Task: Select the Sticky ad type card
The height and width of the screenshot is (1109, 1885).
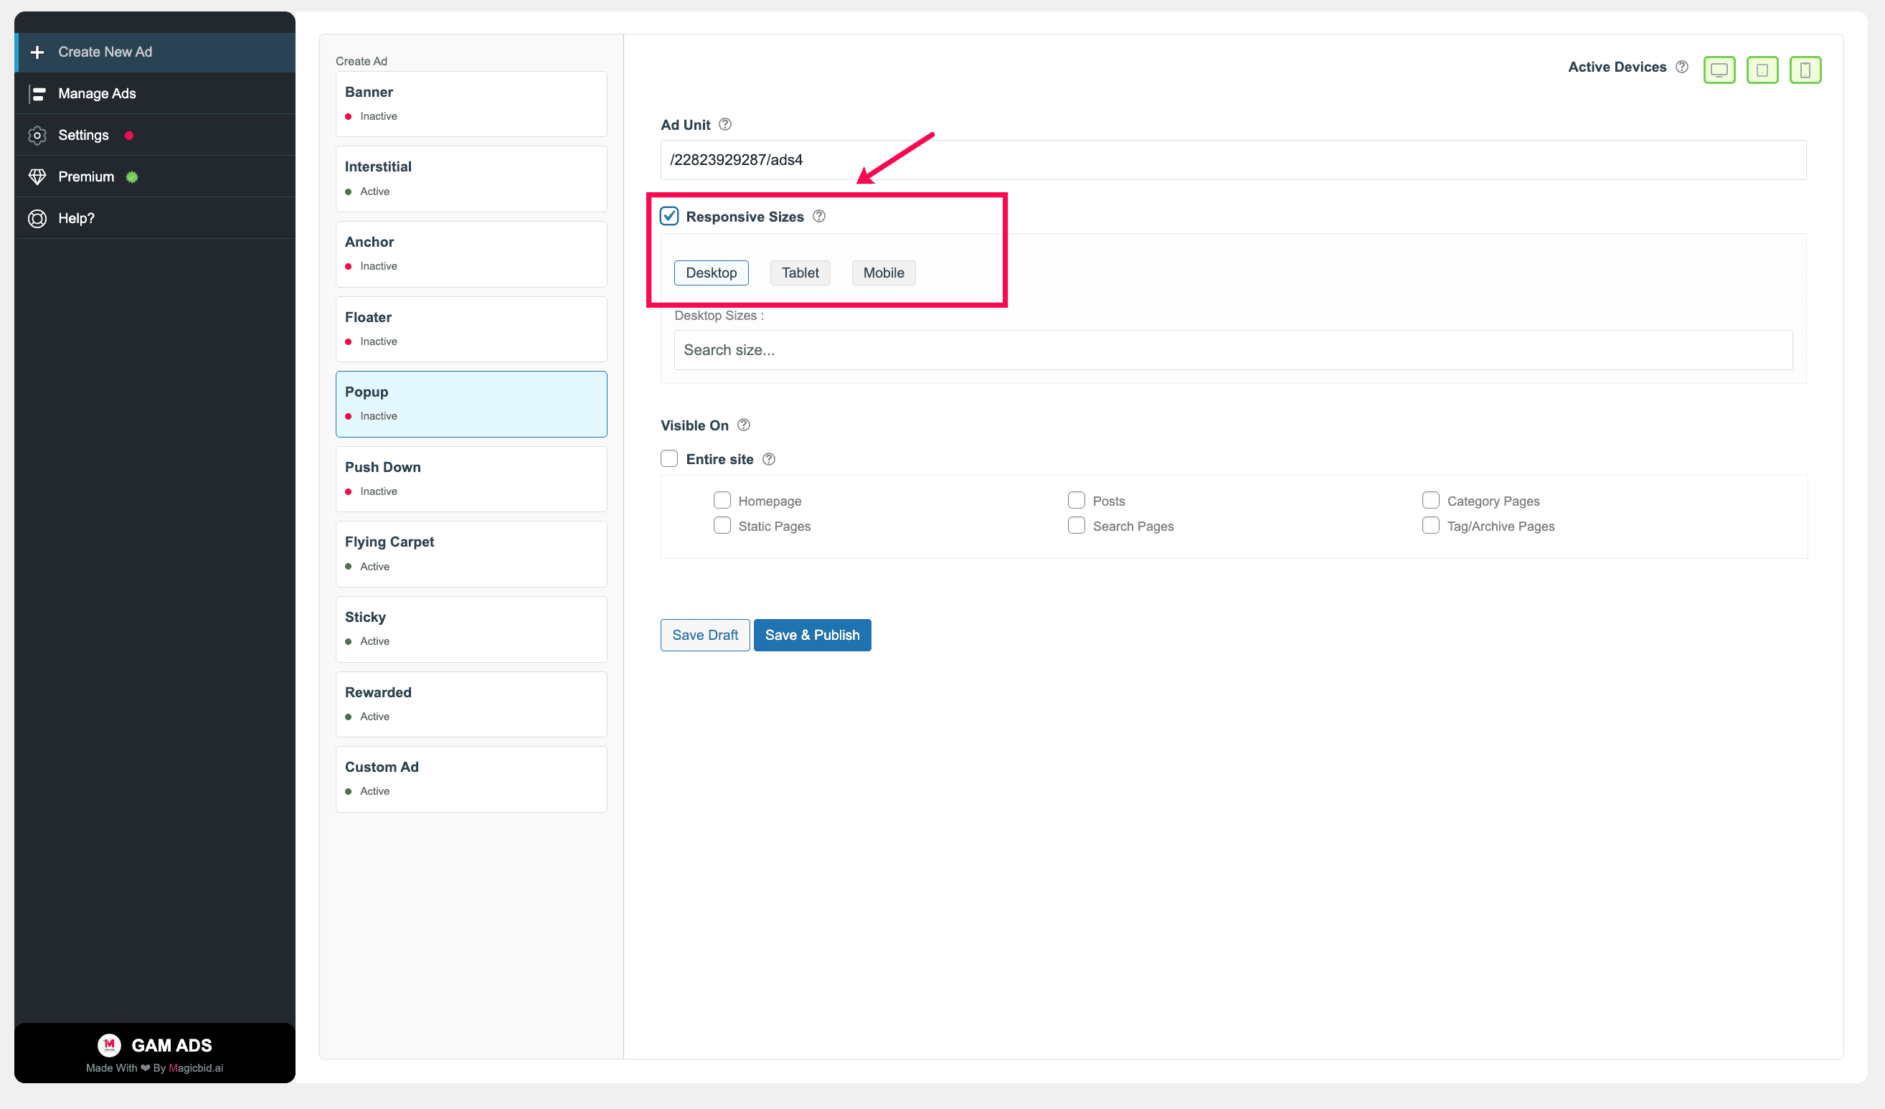Action: pyautogui.click(x=471, y=629)
